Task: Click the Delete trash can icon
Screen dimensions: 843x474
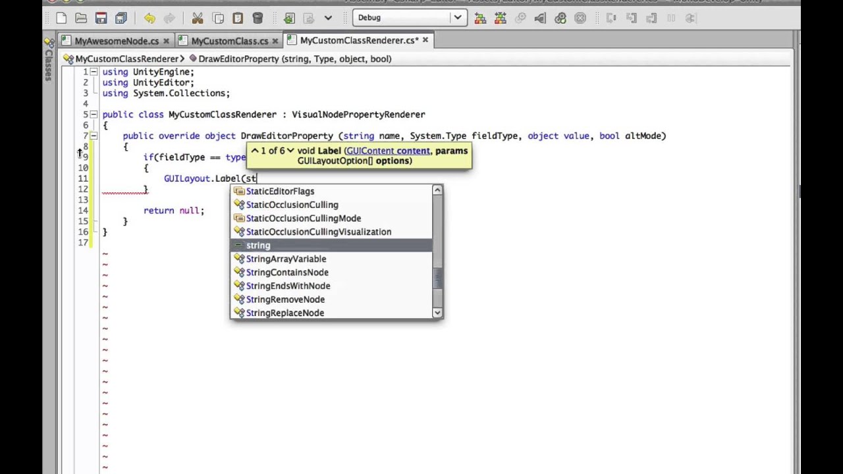Action: [258, 18]
